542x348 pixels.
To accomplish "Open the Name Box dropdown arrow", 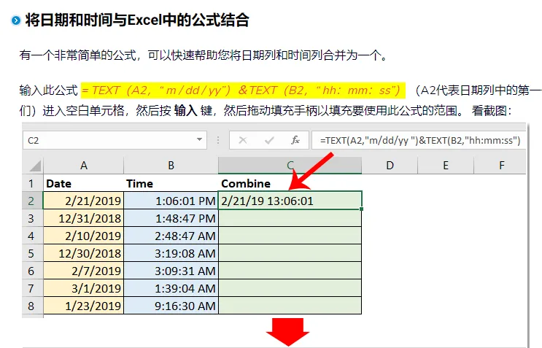I will tap(199, 139).
